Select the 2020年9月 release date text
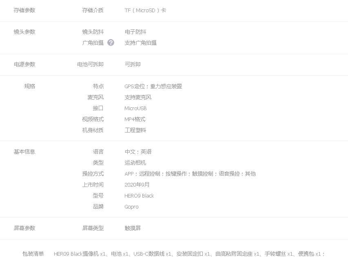The image size is (348, 263). 137,185
